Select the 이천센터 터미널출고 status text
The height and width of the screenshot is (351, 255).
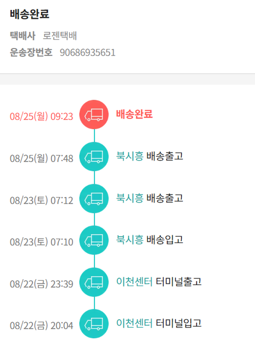click(159, 282)
